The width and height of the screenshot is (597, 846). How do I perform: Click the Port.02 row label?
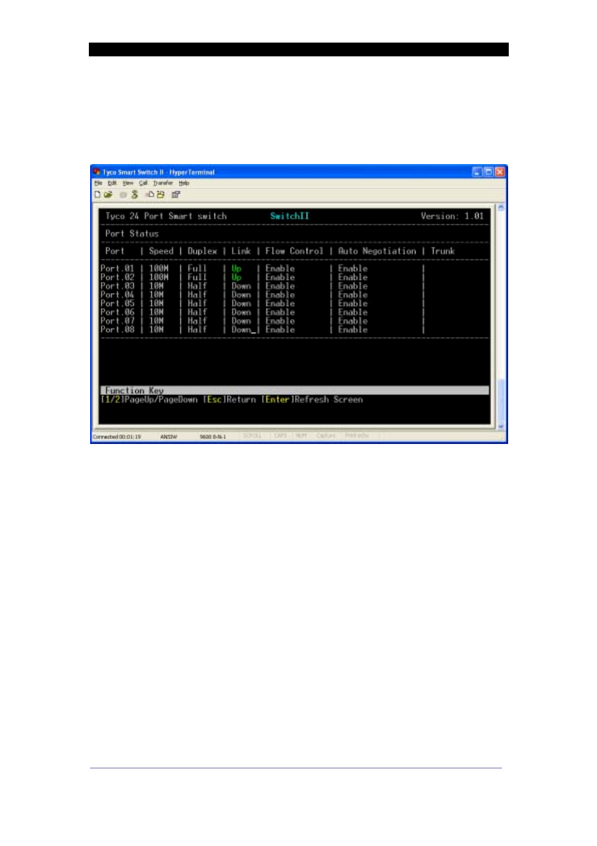click(x=118, y=277)
